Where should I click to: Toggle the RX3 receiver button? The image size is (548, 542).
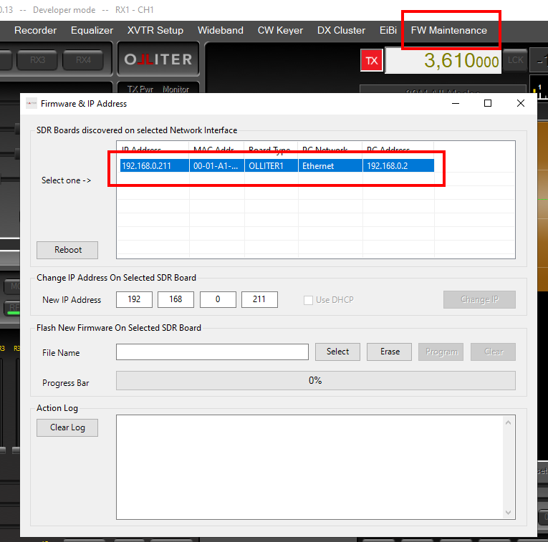tap(37, 60)
